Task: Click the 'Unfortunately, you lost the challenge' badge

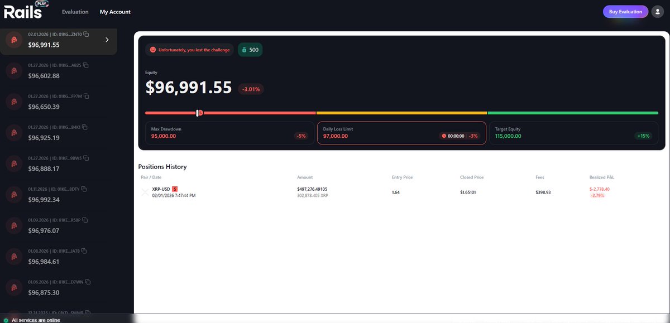Action: [x=190, y=50]
